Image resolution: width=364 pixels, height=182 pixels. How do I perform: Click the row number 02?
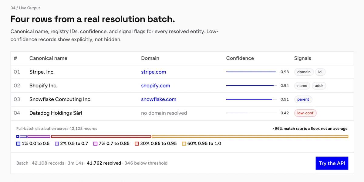coord(17,86)
